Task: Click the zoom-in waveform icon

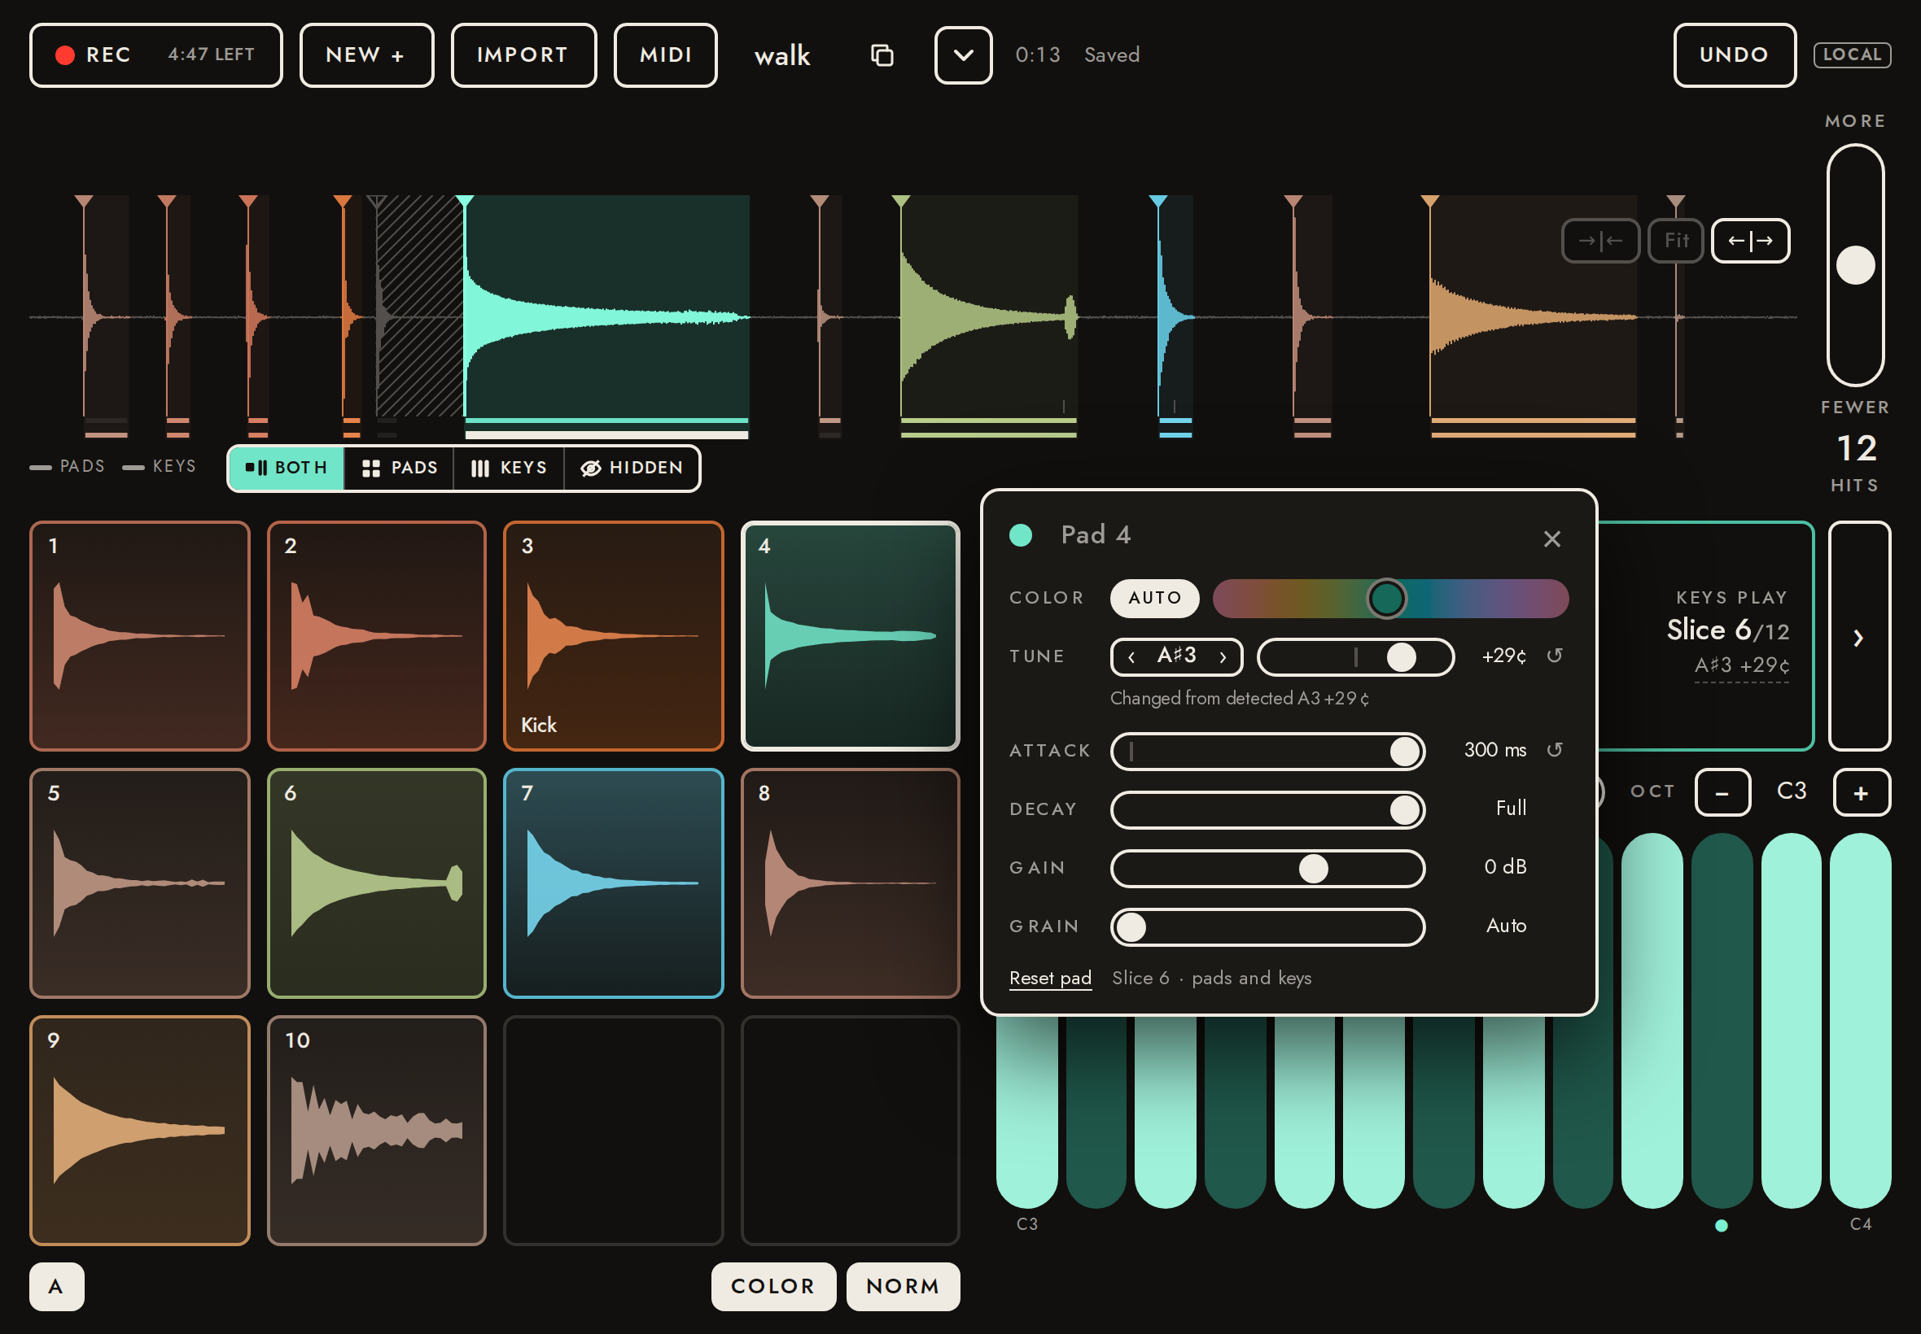Action: pyautogui.click(x=1599, y=241)
